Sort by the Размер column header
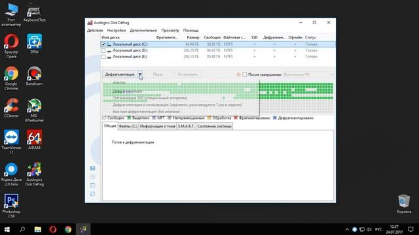419x235 pixels. click(193, 38)
